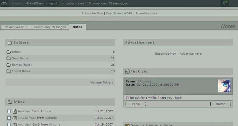Open the Buy deviantWEAR link
Screen dimensions: 238x126
pos(119,13)
